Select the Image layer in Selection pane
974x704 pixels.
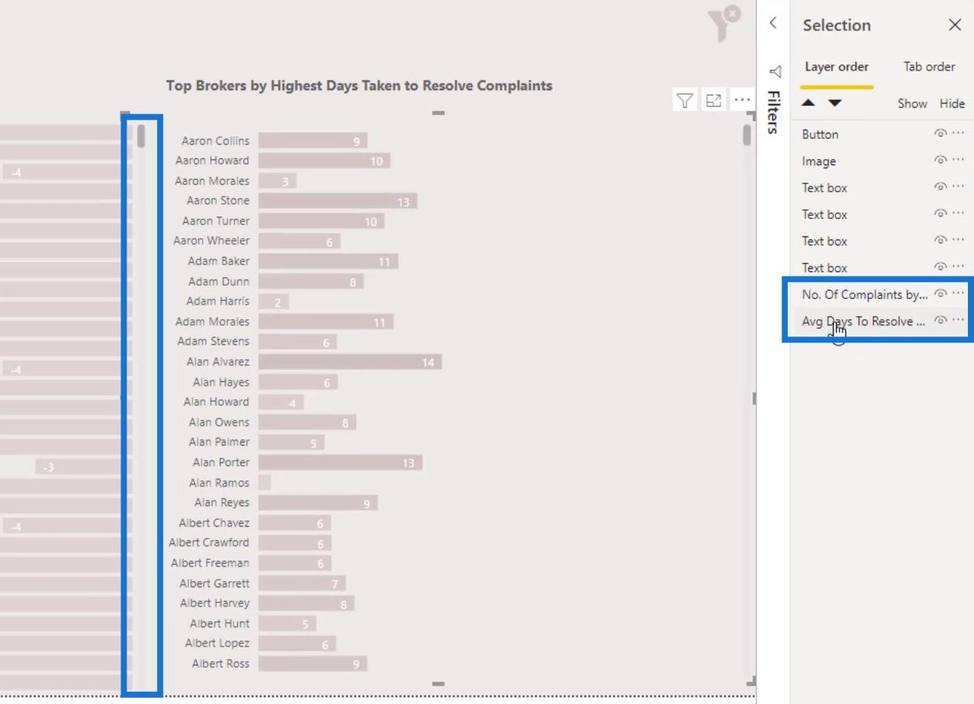[819, 161]
